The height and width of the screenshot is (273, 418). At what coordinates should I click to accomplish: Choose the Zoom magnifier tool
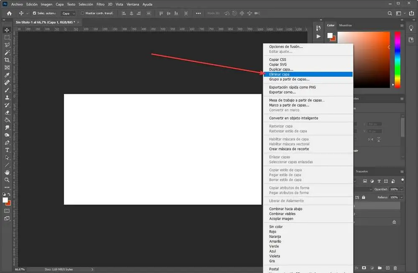coord(7,180)
